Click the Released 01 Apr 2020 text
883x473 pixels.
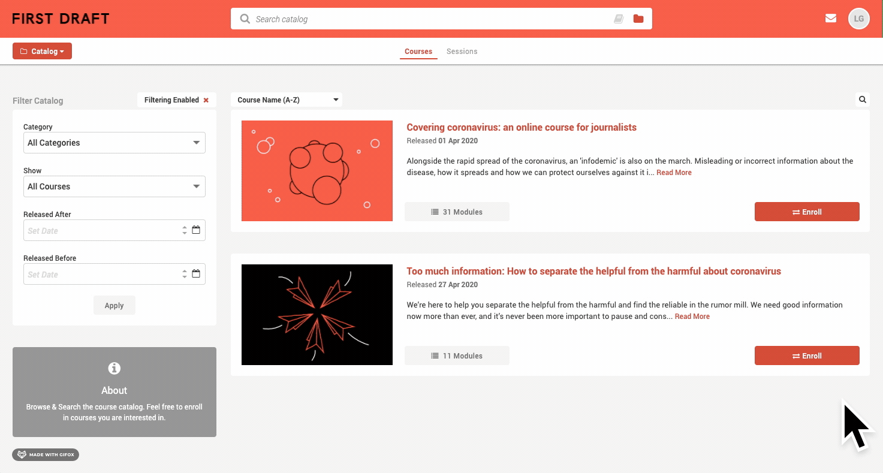(442, 141)
